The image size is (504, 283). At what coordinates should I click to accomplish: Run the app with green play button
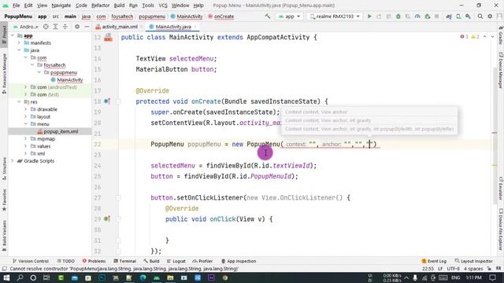pos(369,17)
